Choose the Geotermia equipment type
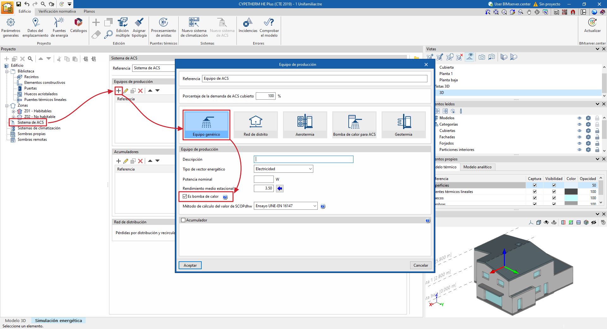607x329 pixels. (403, 125)
